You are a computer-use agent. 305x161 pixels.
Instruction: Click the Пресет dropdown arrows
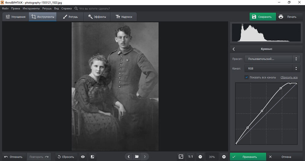296,59
